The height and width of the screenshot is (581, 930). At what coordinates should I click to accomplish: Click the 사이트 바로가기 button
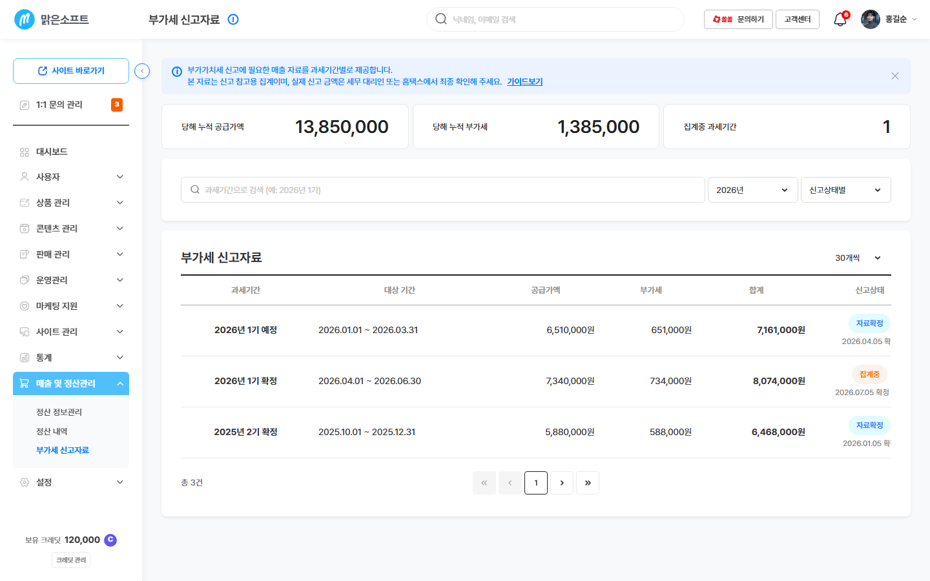pyautogui.click(x=71, y=71)
